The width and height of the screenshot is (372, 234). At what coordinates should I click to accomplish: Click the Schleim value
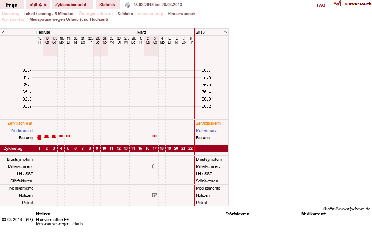click(125, 14)
